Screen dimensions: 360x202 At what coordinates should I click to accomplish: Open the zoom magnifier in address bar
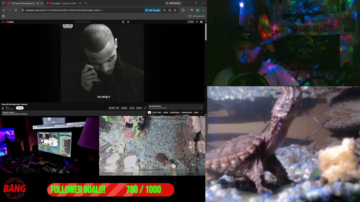(x=165, y=10)
